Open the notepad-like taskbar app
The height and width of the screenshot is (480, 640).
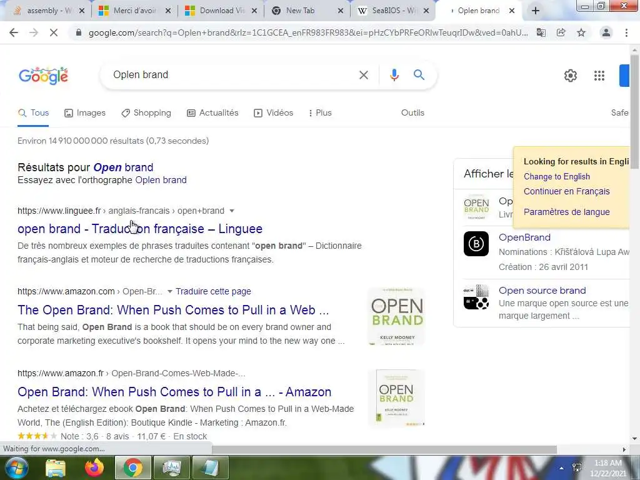(x=210, y=467)
